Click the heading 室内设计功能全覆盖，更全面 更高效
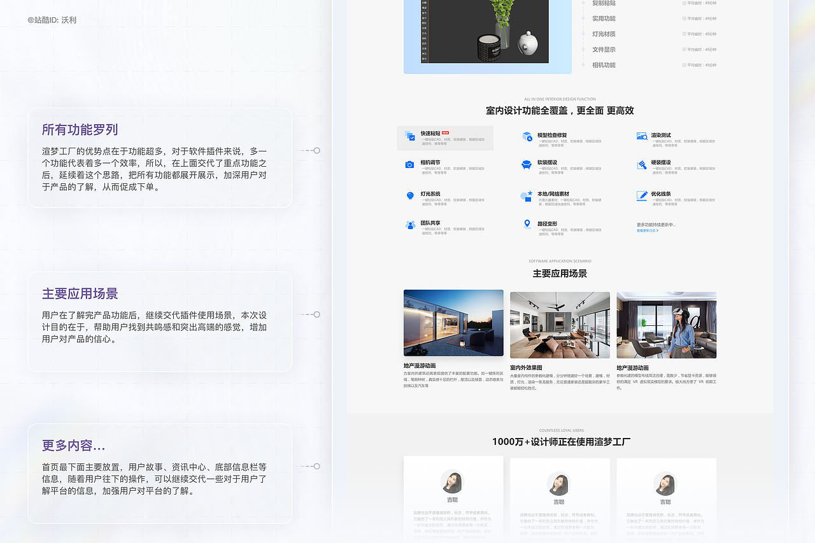Screen dimensions: 815x543 click(560, 111)
